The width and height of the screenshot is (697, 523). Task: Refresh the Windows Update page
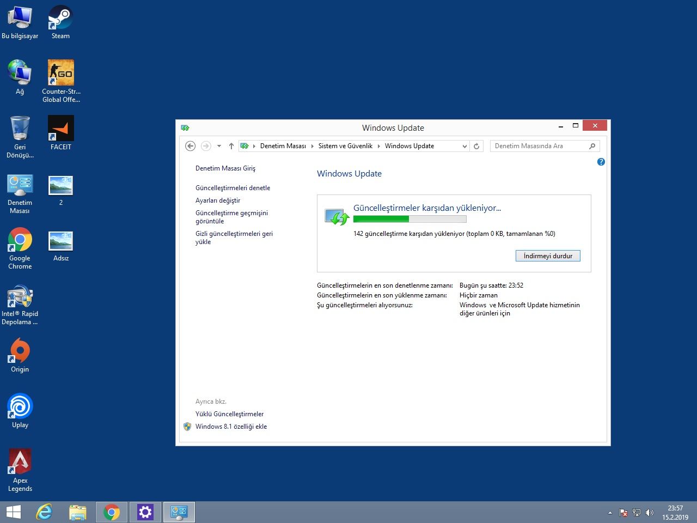476,146
